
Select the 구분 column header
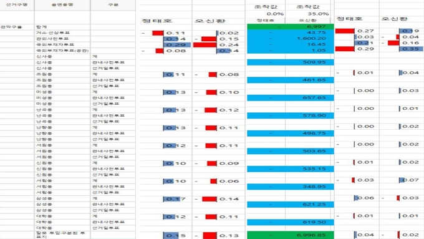(113, 5)
